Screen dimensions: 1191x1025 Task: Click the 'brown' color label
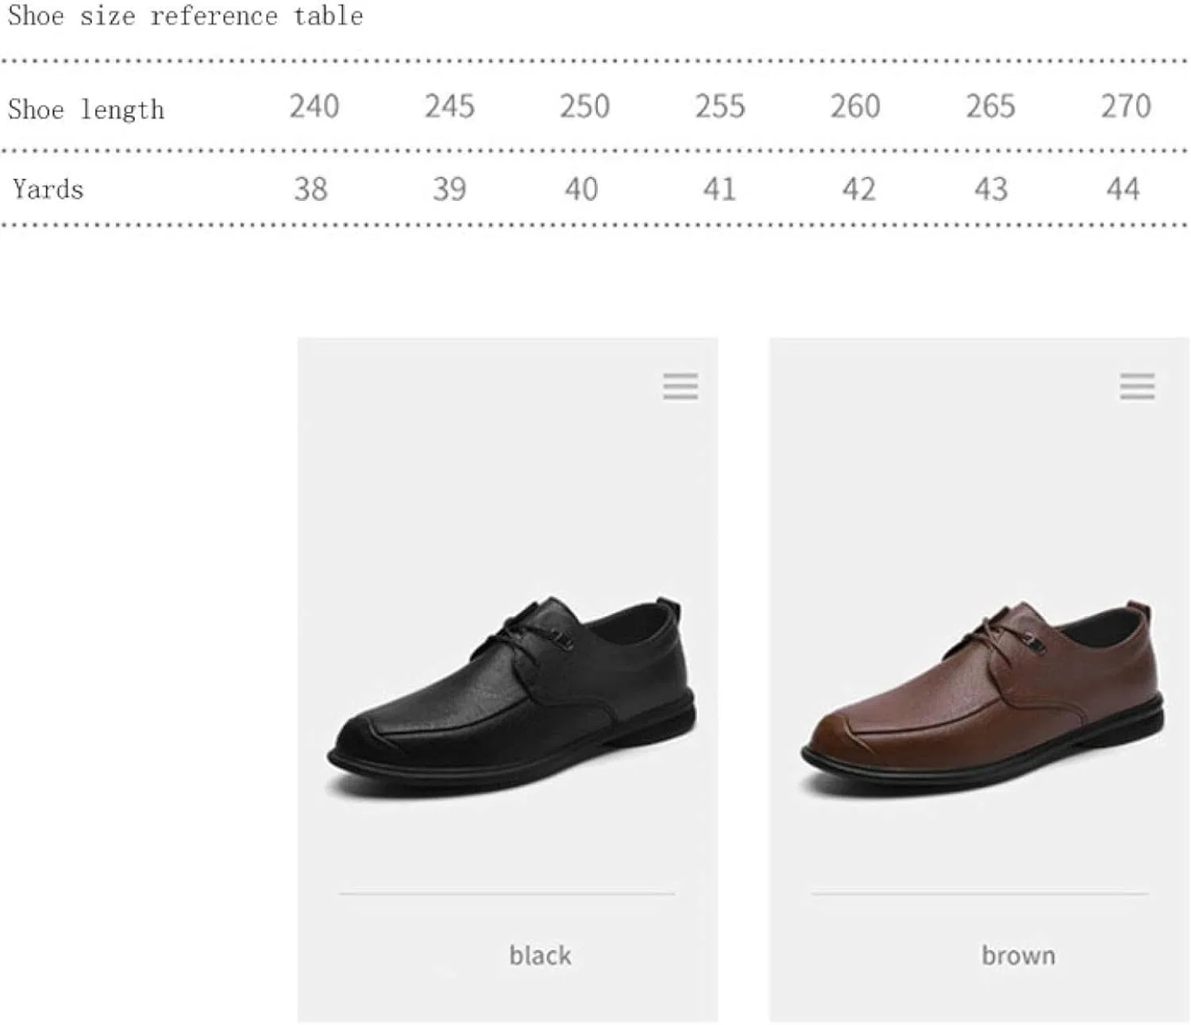(1019, 955)
